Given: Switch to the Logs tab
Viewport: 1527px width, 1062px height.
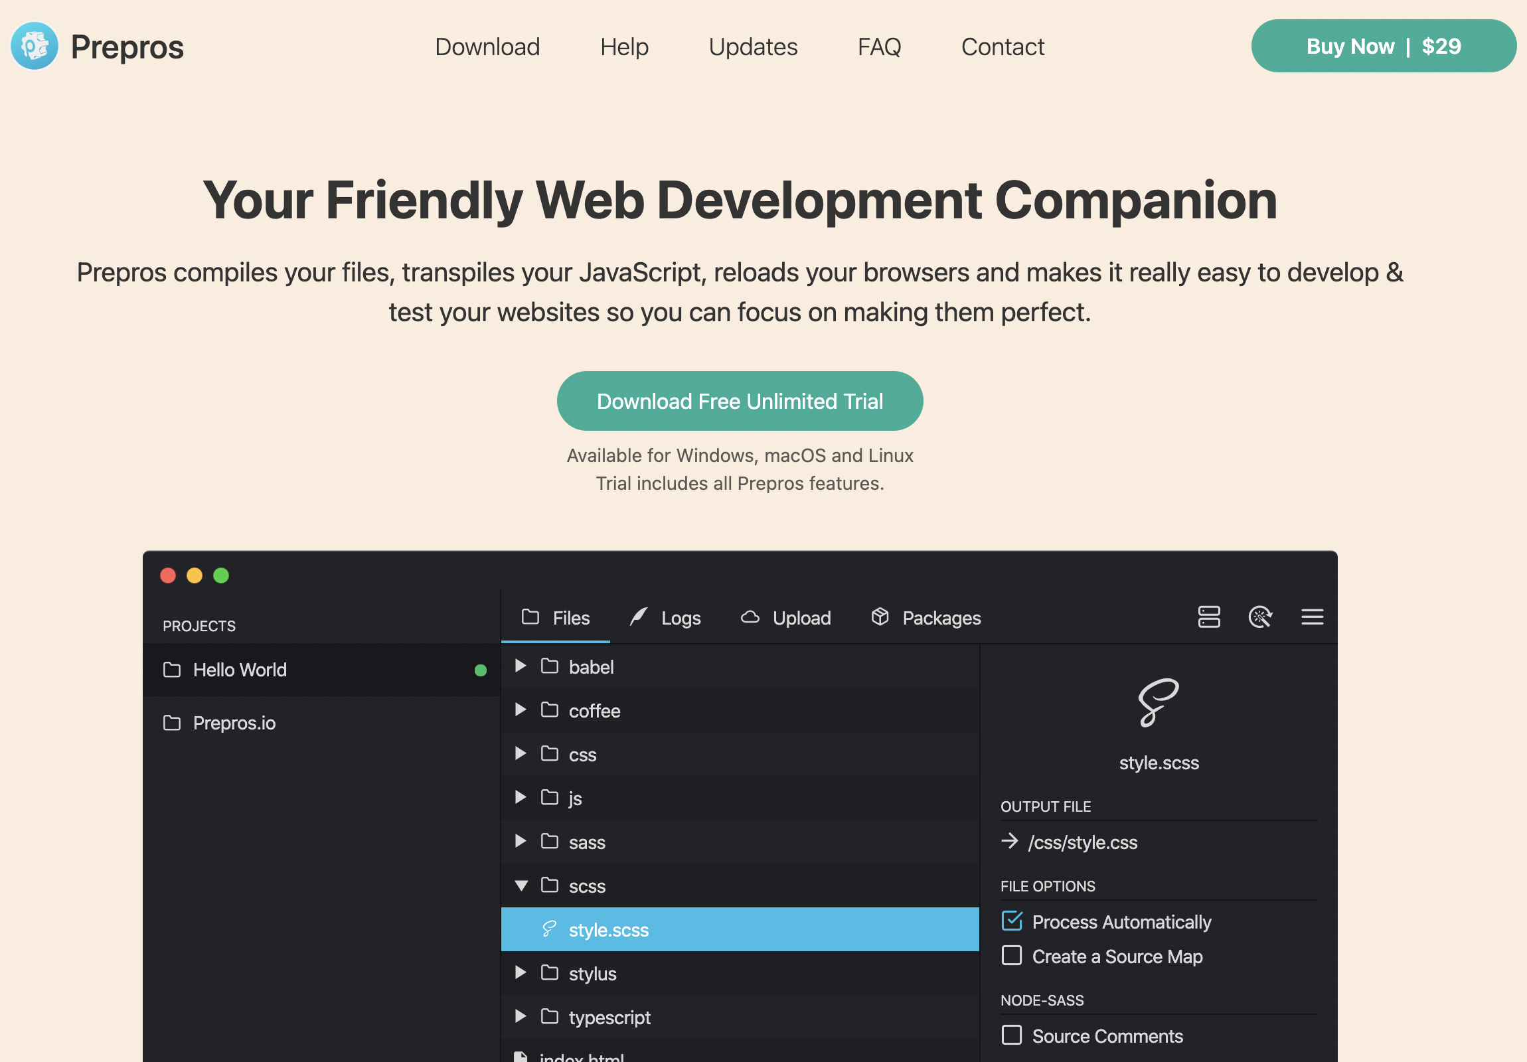Looking at the screenshot, I should point(665,618).
